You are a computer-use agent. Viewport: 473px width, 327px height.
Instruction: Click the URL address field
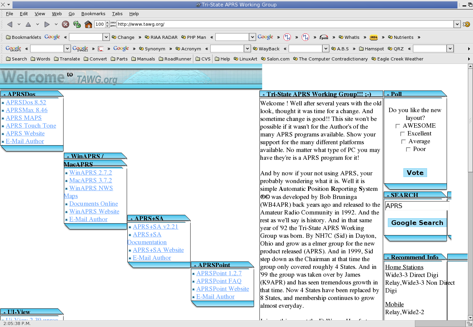[285, 24]
